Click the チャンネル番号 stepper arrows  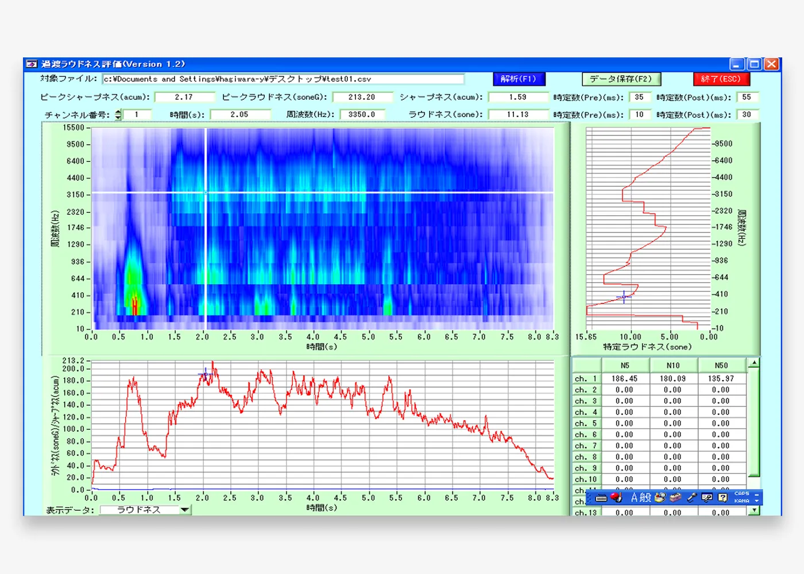118,115
